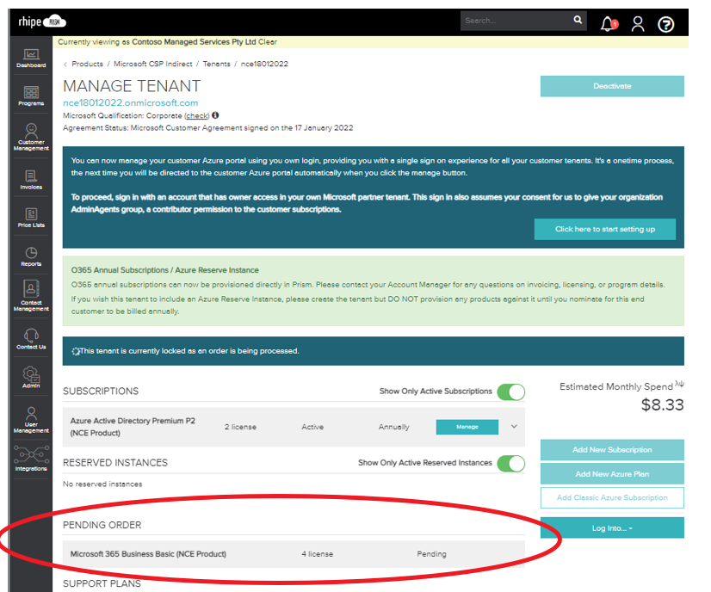Open the Invoices sidebar icon
Viewport: 711px width, 592px height.
31,180
